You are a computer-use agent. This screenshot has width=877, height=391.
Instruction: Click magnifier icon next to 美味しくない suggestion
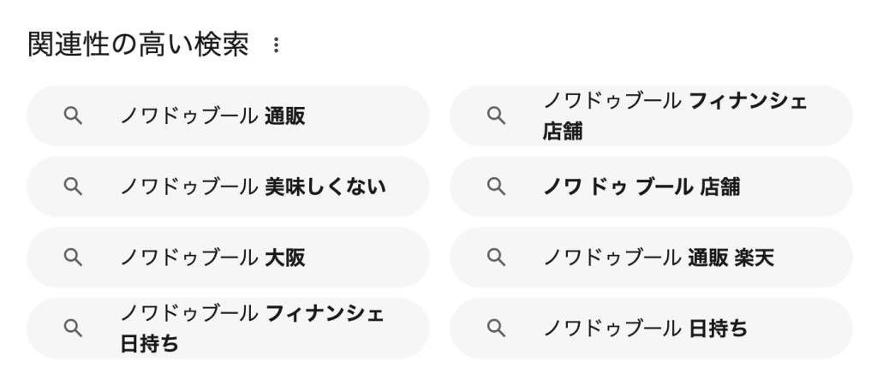[x=74, y=187]
